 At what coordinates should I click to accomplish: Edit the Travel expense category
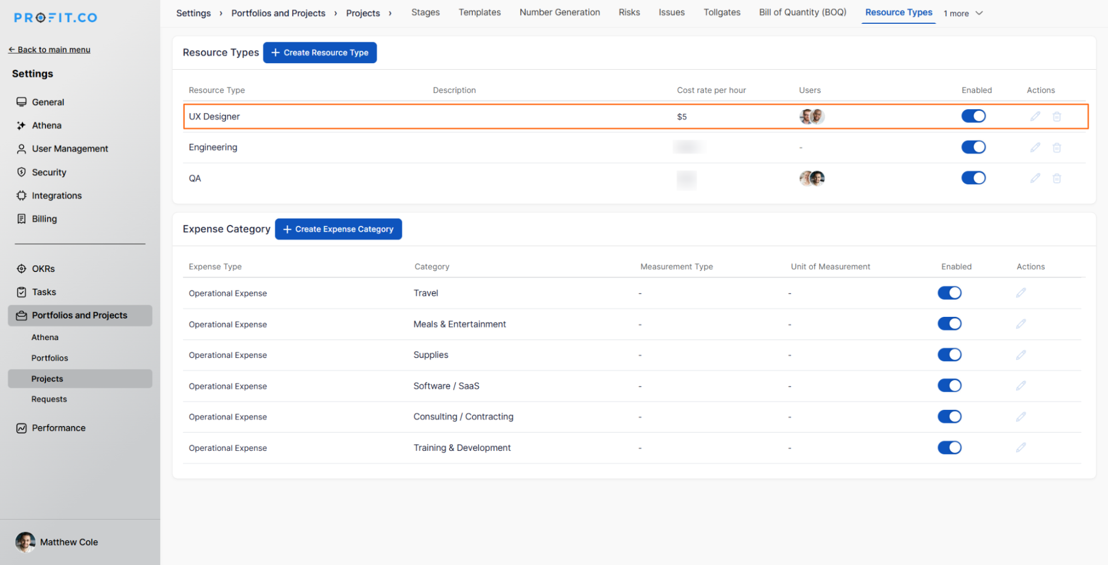coord(1020,293)
